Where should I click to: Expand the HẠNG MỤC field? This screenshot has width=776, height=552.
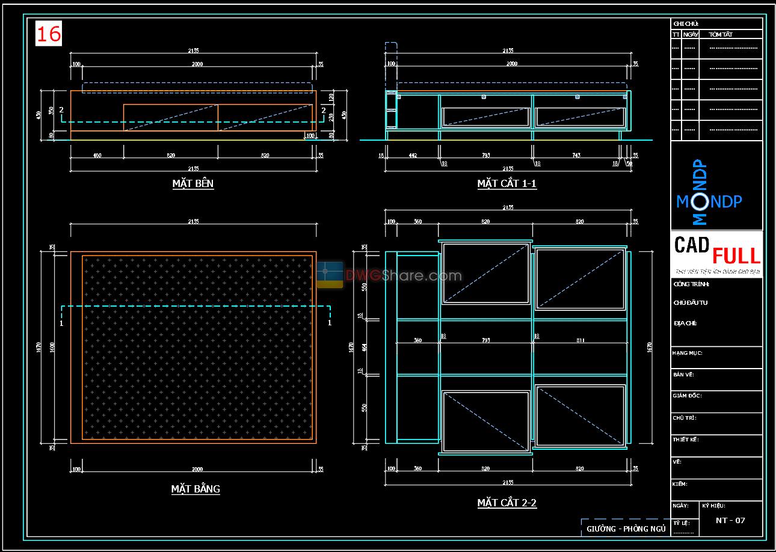click(687, 353)
